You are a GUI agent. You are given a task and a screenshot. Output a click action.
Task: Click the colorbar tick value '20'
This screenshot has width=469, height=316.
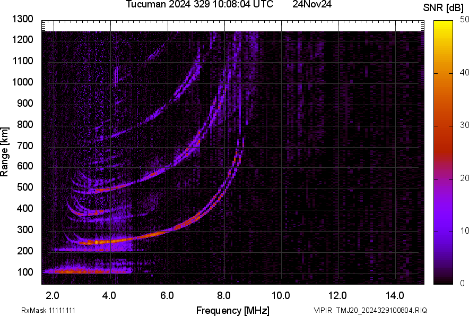click(464, 178)
